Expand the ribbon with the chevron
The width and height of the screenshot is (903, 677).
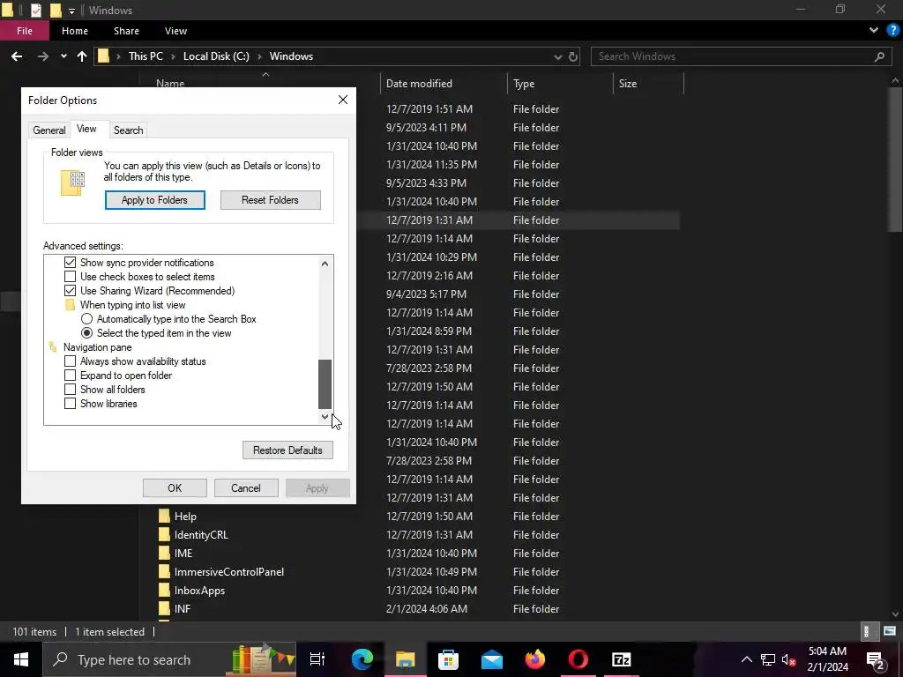pos(874,31)
